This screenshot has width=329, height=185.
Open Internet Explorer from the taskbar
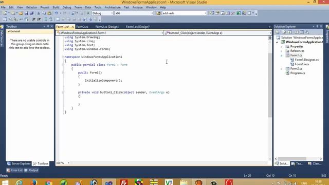click(19, 182)
